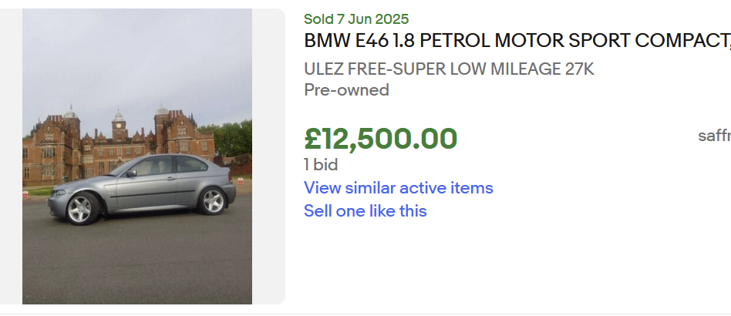Click the tarmac foreground of the listing photo
The height and width of the screenshot is (316, 731).
tap(139, 262)
